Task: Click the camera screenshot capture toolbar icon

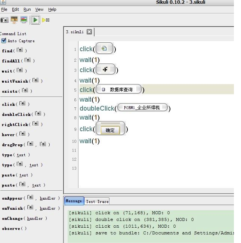Action: tap(4, 20)
